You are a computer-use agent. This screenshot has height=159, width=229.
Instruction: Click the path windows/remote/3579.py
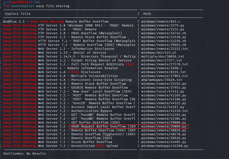[163, 25]
